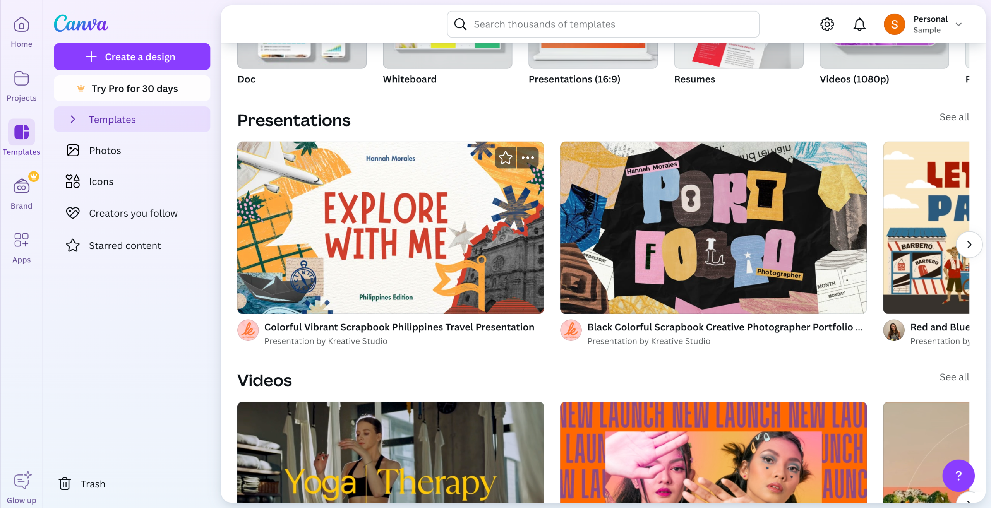This screenshot has width=991, height=508.
Task: Open more options on Explore With Me template
Action: [528, 157]
